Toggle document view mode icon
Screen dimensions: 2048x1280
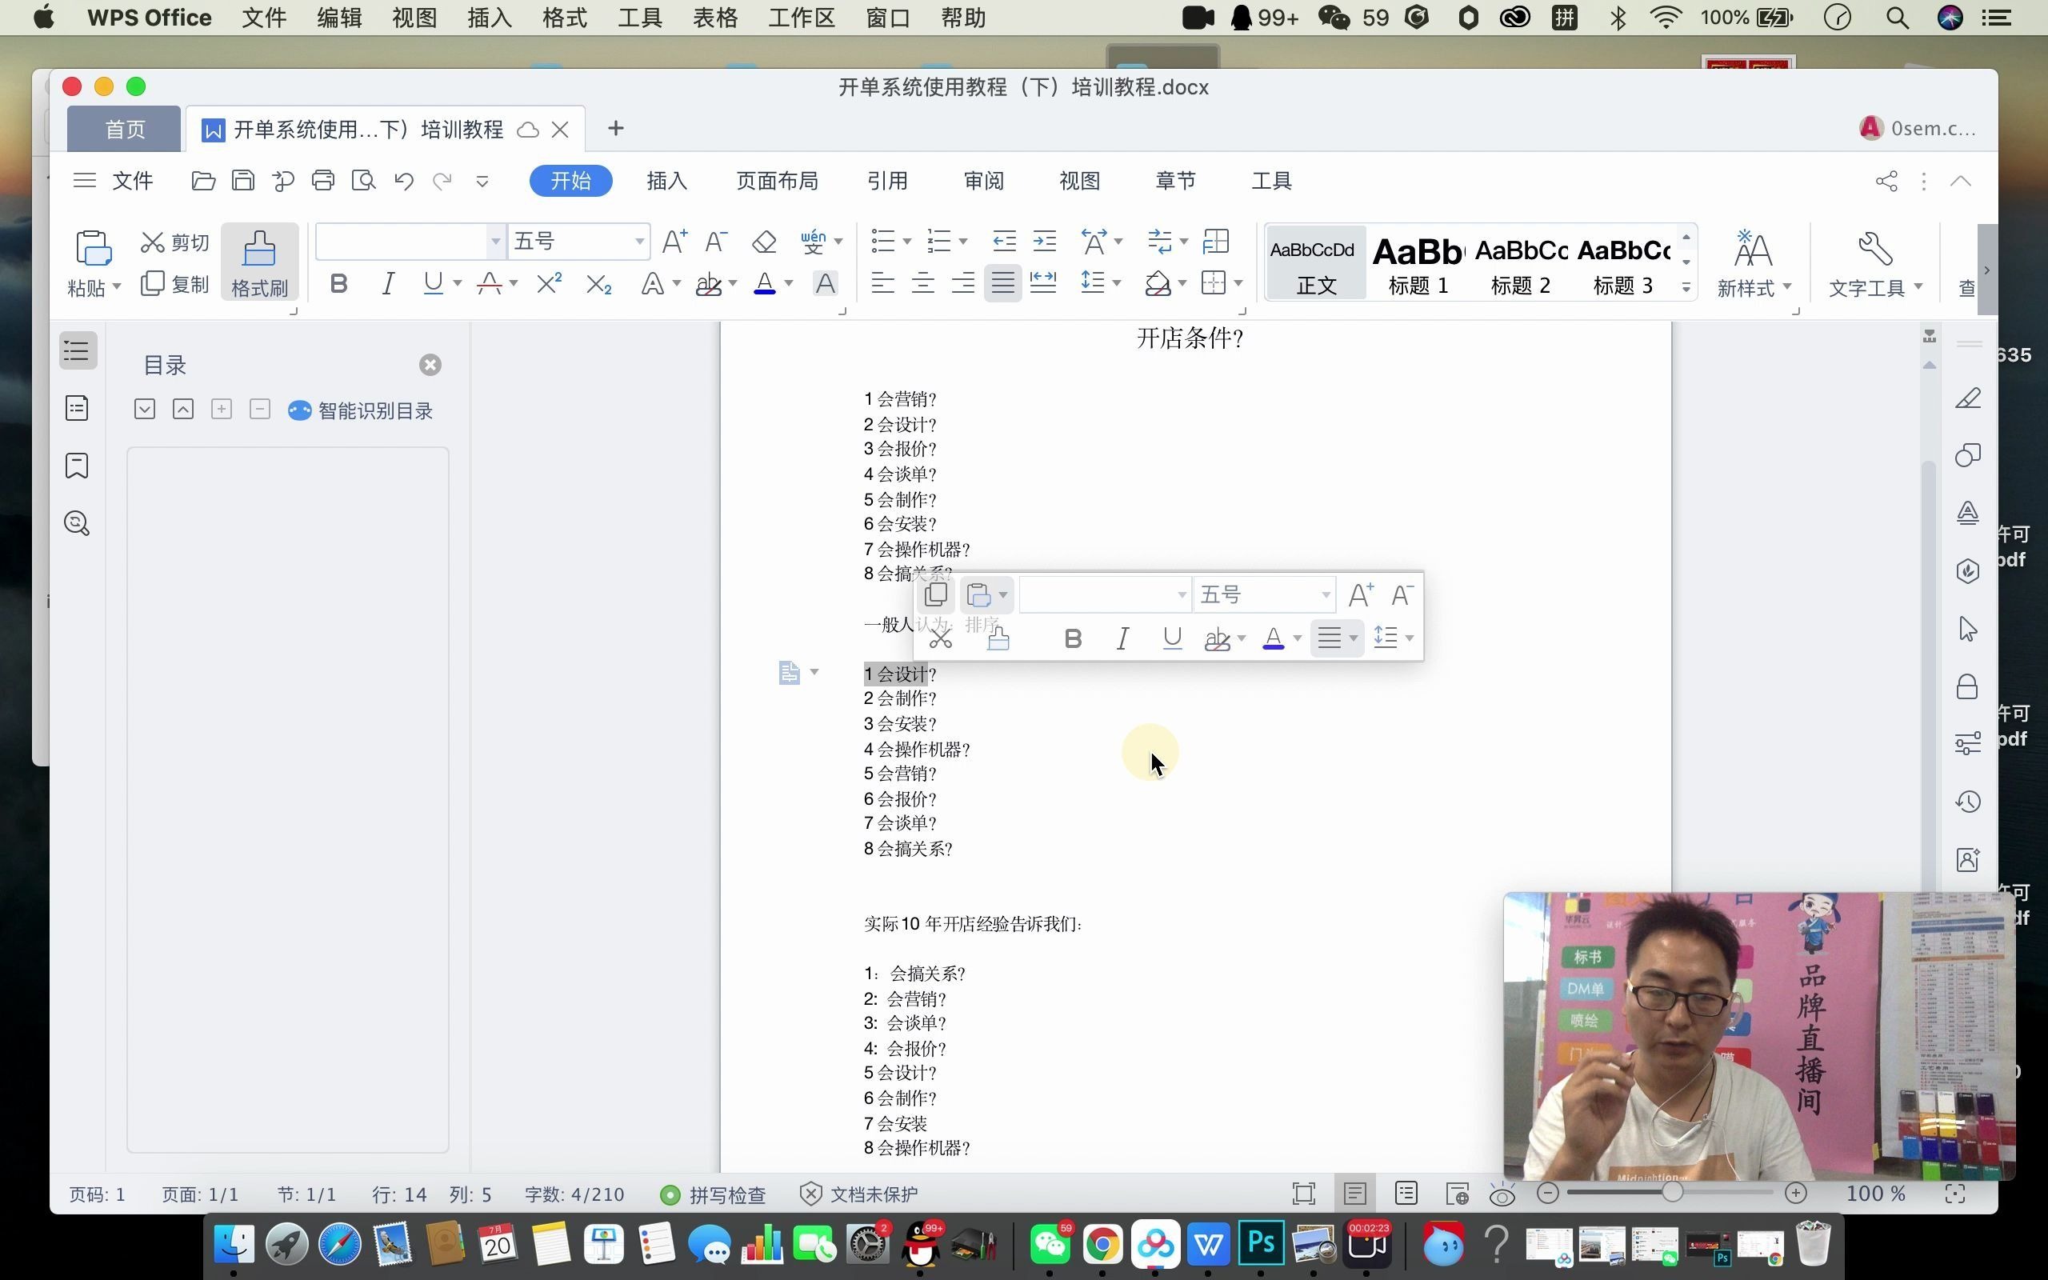click(x=1354, y=1193)
